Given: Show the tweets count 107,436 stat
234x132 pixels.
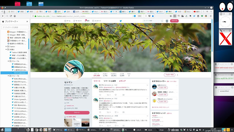Looking at the screenshot, I should [97, 75].
